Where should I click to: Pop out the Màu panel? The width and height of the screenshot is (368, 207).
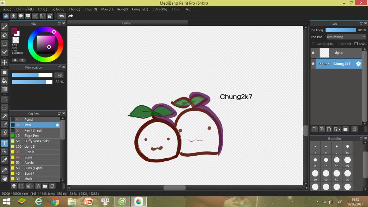click(x=59, y=23)
